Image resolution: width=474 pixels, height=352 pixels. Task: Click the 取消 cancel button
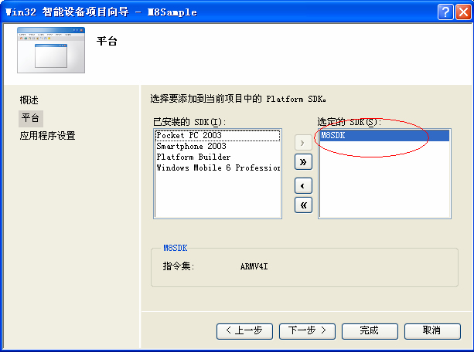coord(432,331)
